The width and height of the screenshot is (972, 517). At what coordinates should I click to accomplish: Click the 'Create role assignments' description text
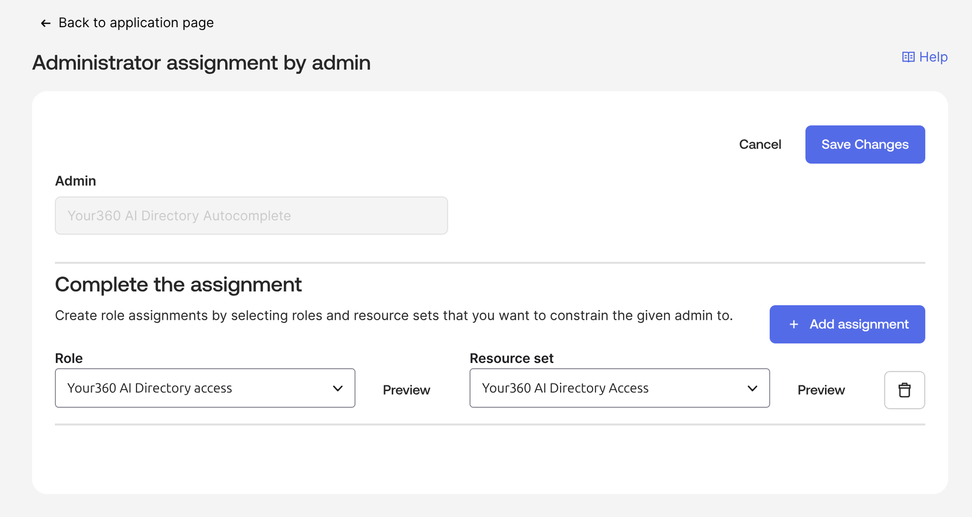(394, 316)
